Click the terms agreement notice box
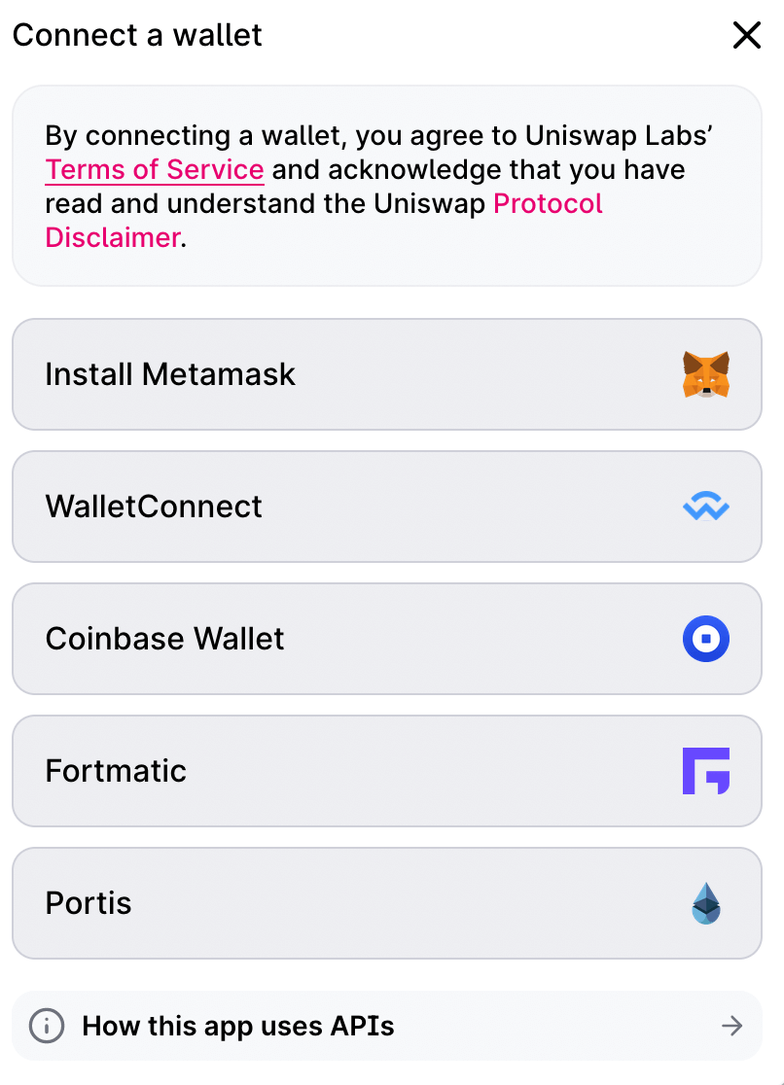The height and width of the screenshot is (1085, 784). point(387,186)
